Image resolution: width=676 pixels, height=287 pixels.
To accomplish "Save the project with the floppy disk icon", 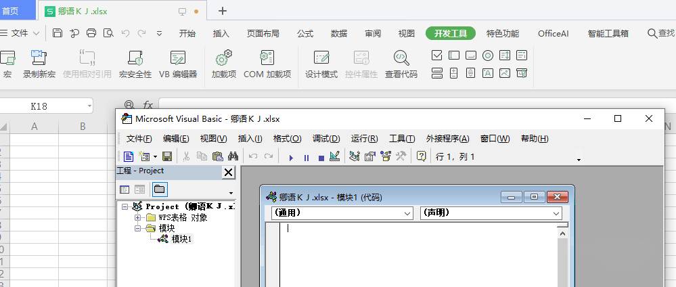I will coord(166,156).
